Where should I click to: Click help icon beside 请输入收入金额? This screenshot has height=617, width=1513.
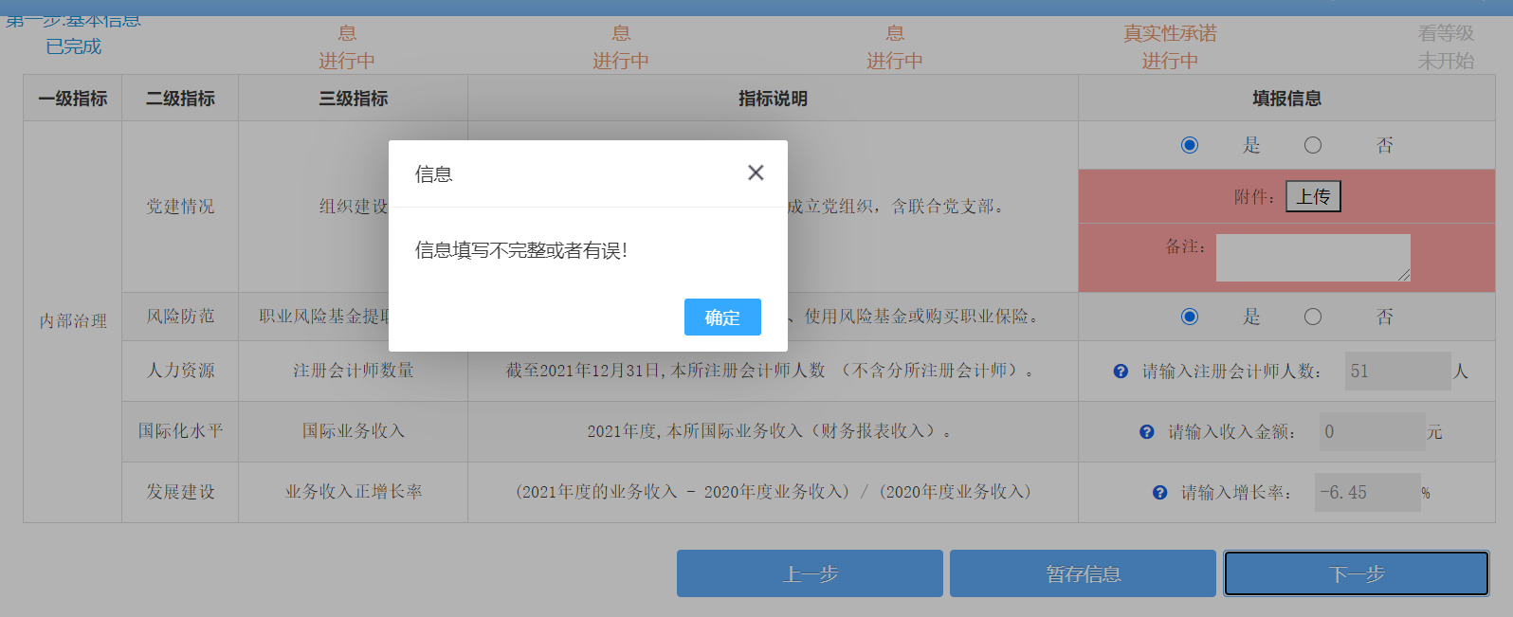coord(1147,432)
